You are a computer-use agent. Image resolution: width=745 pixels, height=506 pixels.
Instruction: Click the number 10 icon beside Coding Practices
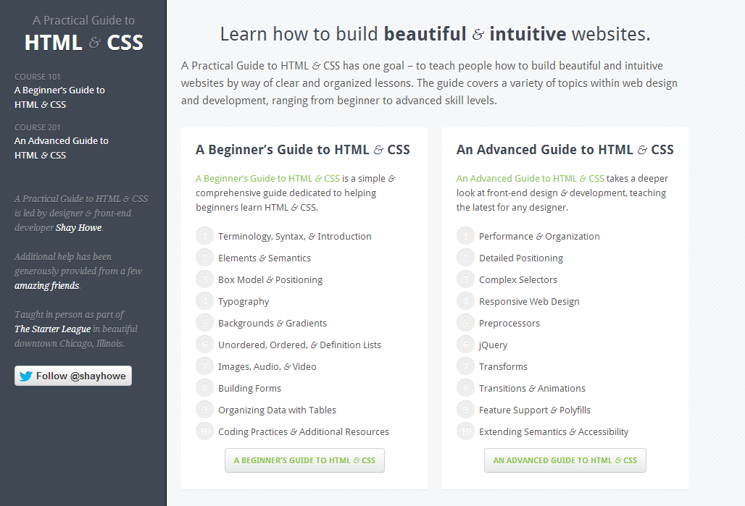click(204, 431)
